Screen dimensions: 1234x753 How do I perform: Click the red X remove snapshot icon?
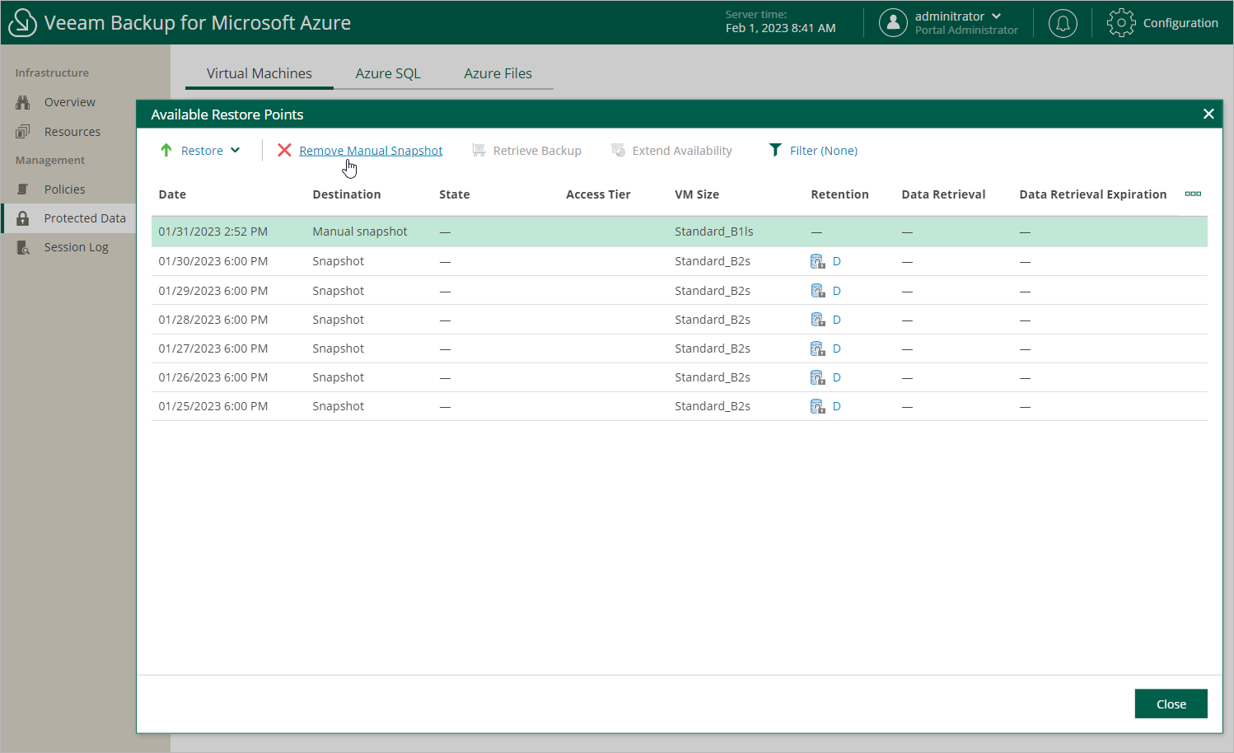pos(284,150)
